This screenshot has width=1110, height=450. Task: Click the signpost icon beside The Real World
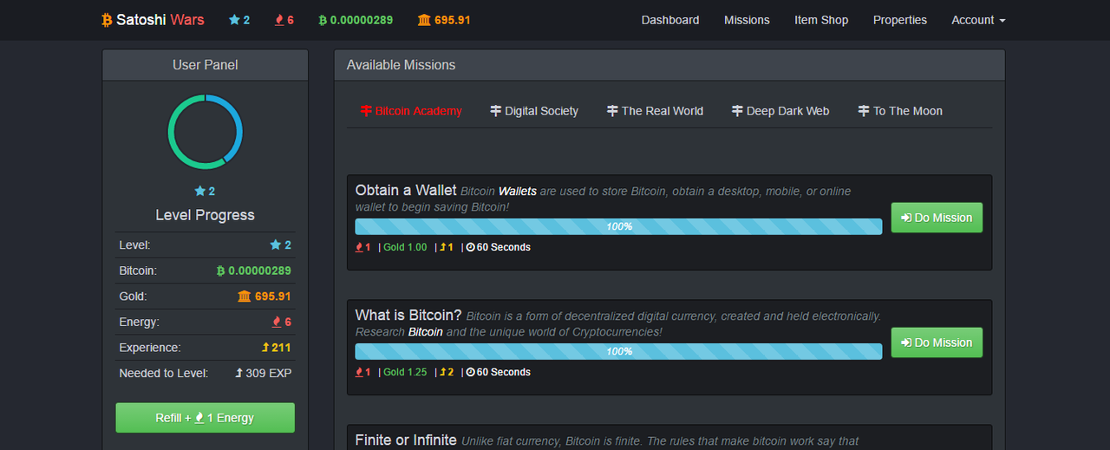pyautogui.click(x=612, y=111)
